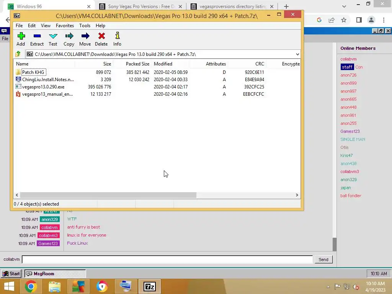This screenshot has height=294, width=392.
Task: Open the View menu in 7-Zip
Action: click(x=46, y=26)
